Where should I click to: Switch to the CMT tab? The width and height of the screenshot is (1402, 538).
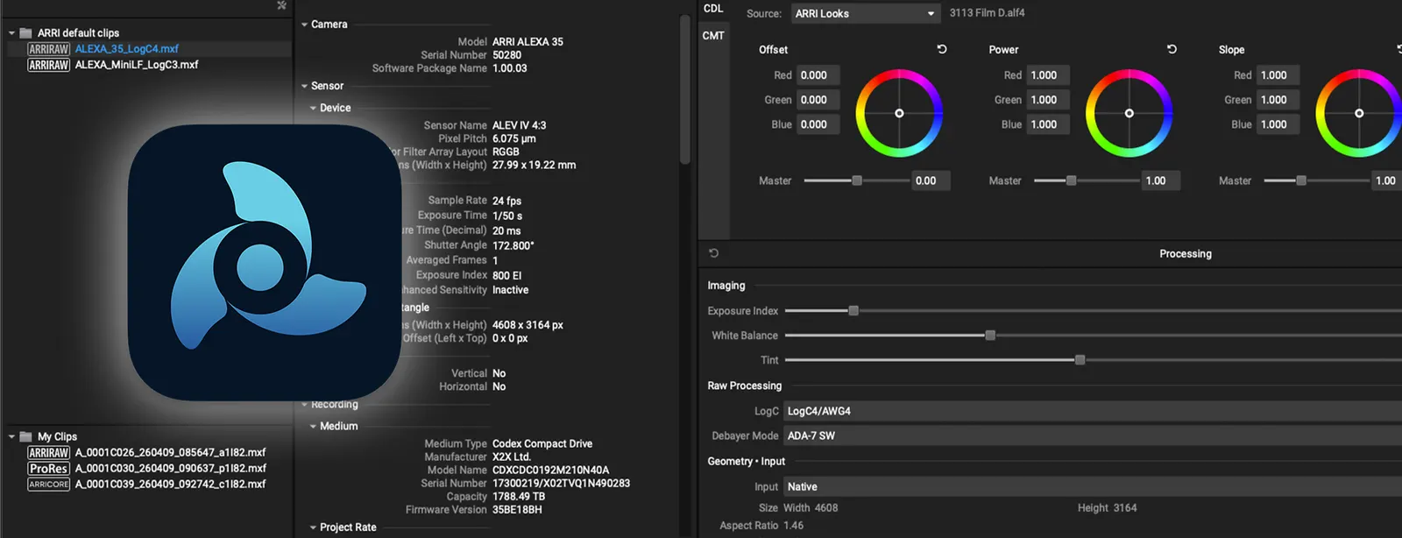pos(713,36)
